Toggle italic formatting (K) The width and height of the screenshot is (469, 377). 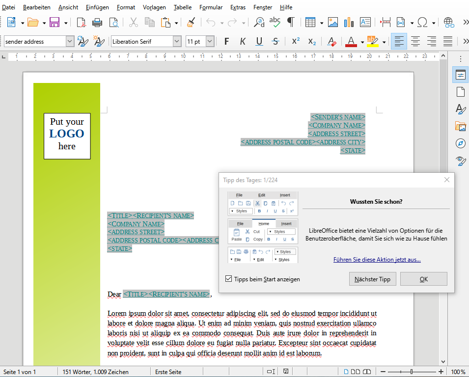(x=243, y=42)
